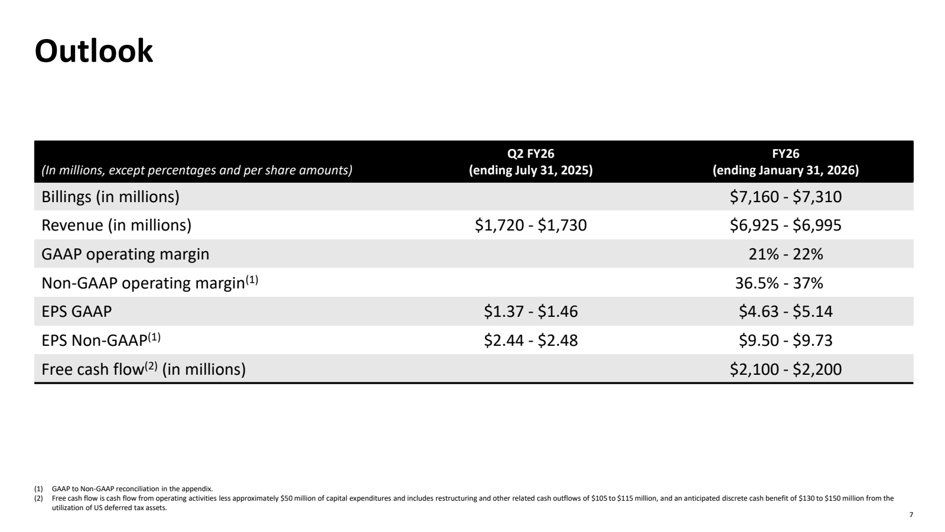Select the $2,100 - $2,200 free cash flow value

[786, 369]
